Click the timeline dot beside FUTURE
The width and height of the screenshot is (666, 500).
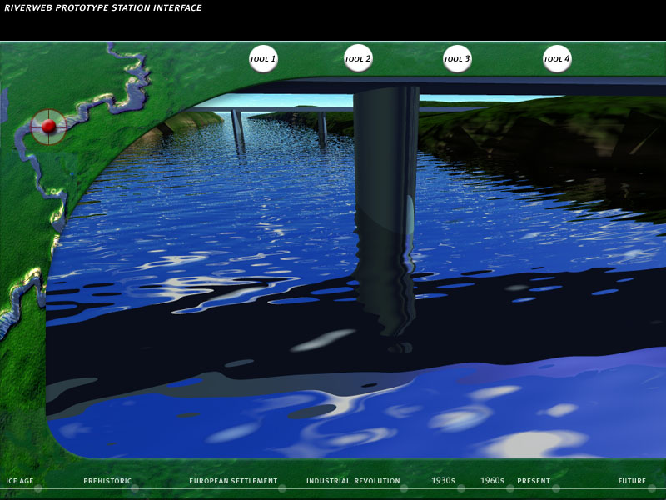652,488
